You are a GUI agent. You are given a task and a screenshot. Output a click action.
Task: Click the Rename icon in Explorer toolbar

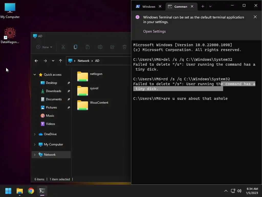[100, 47]
